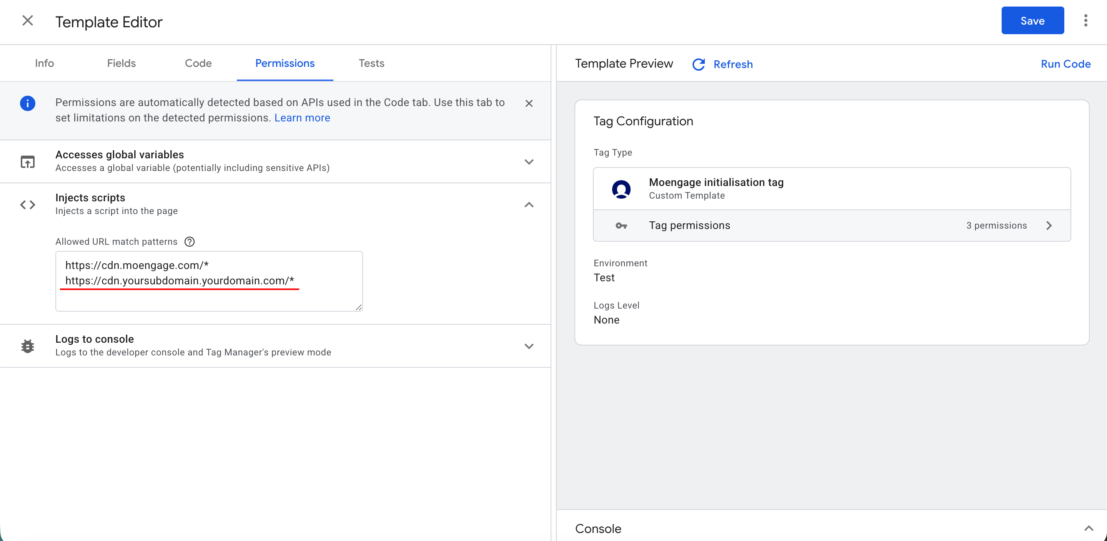Click the Moengage tag avatar icon
This screenshot has width=1107, height=541.
621,189
